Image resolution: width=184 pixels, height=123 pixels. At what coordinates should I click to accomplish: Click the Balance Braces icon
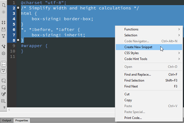(3, 53)
